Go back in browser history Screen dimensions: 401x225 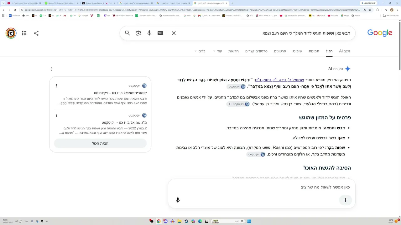(4, 10)
